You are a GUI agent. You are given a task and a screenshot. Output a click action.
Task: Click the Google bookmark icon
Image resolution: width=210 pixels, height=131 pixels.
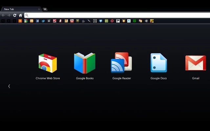(26, 21)
